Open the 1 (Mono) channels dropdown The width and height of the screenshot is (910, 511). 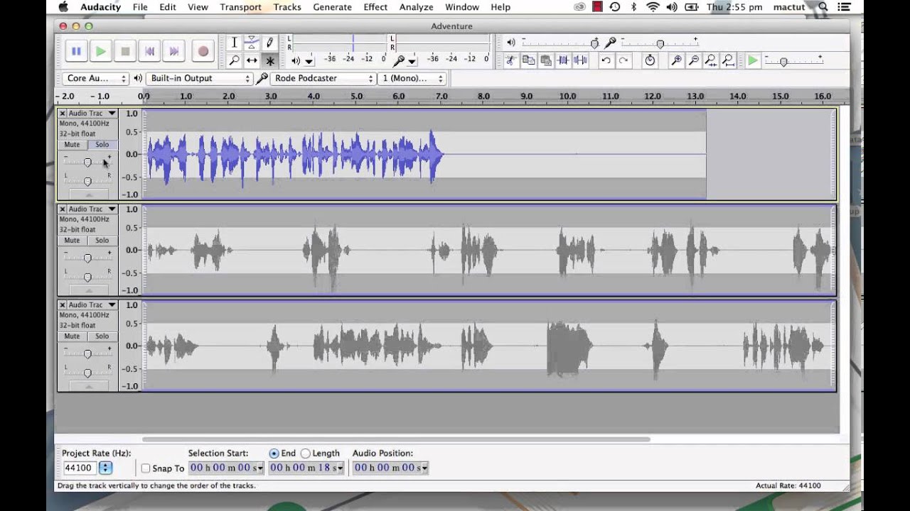tap(412, 78)
